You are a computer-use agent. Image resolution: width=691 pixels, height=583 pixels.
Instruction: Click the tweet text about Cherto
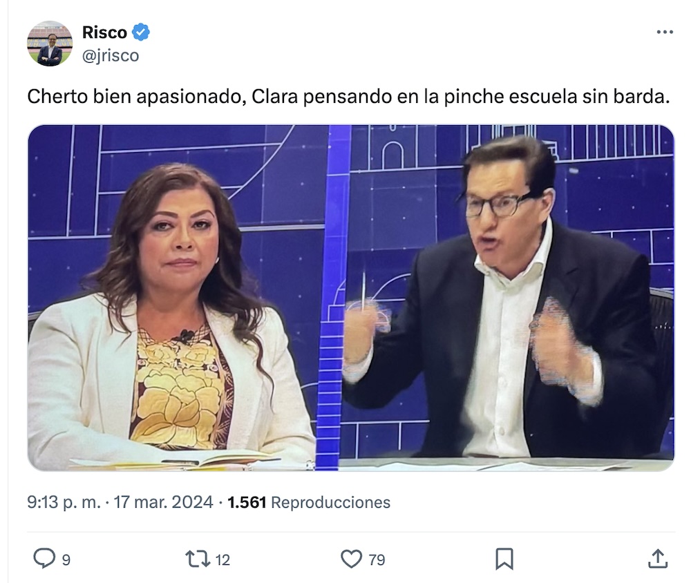pos(348,97)
